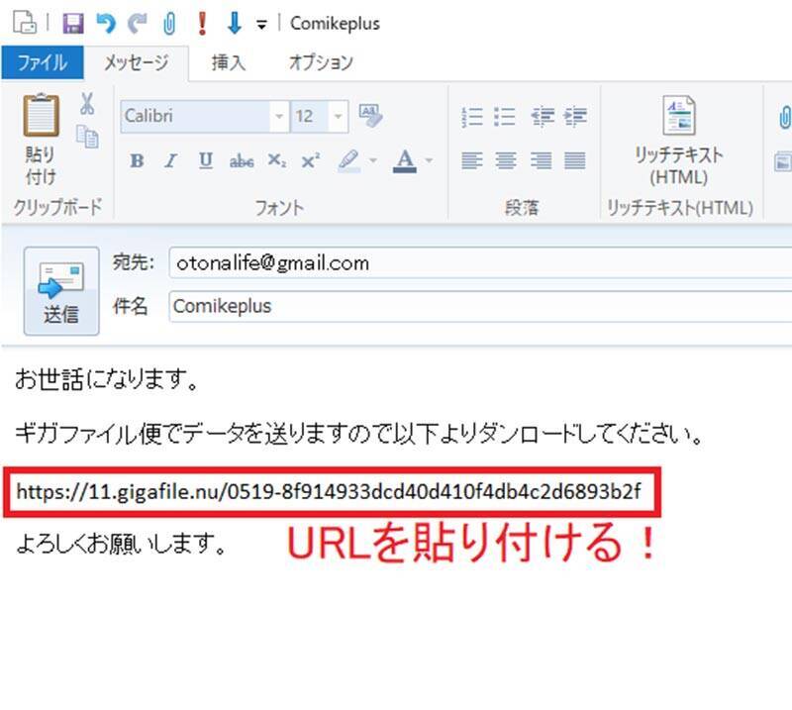Undo the last action

tap(106, 23)
